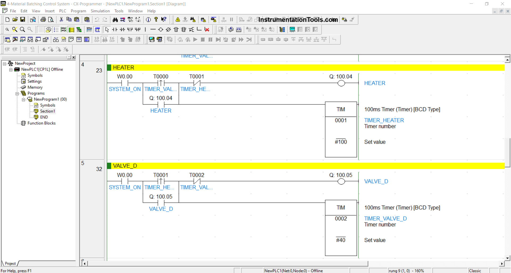Click the horizontal scrollbar in diagram
The image size is (511, 273).
tap(228, 263)
